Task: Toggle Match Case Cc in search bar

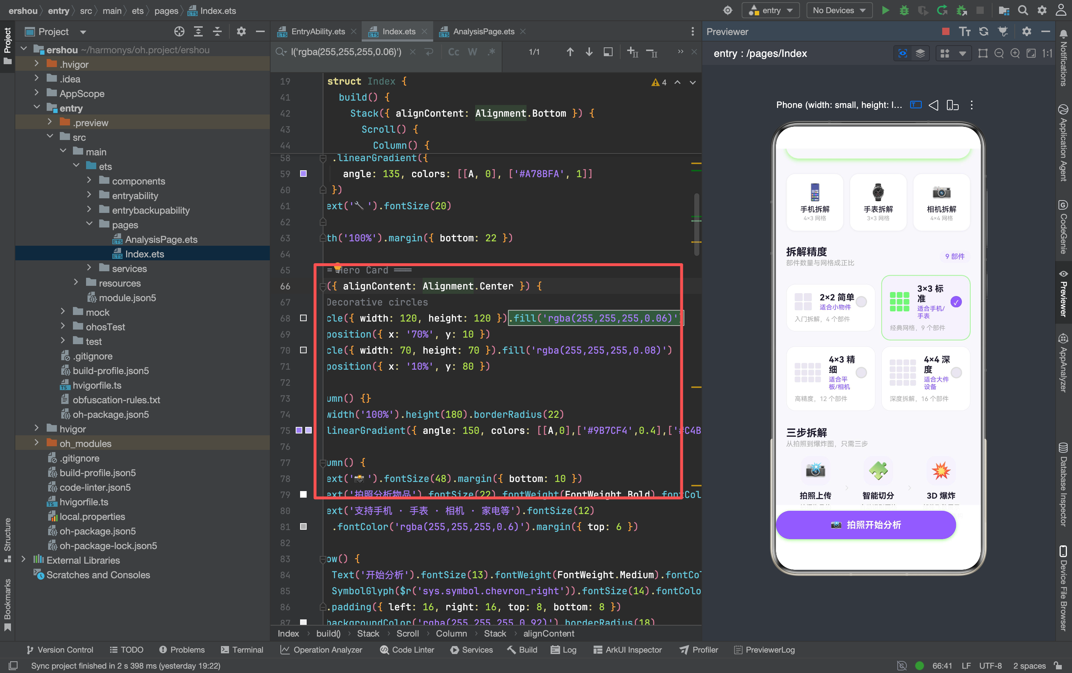Action: [454, 52]
